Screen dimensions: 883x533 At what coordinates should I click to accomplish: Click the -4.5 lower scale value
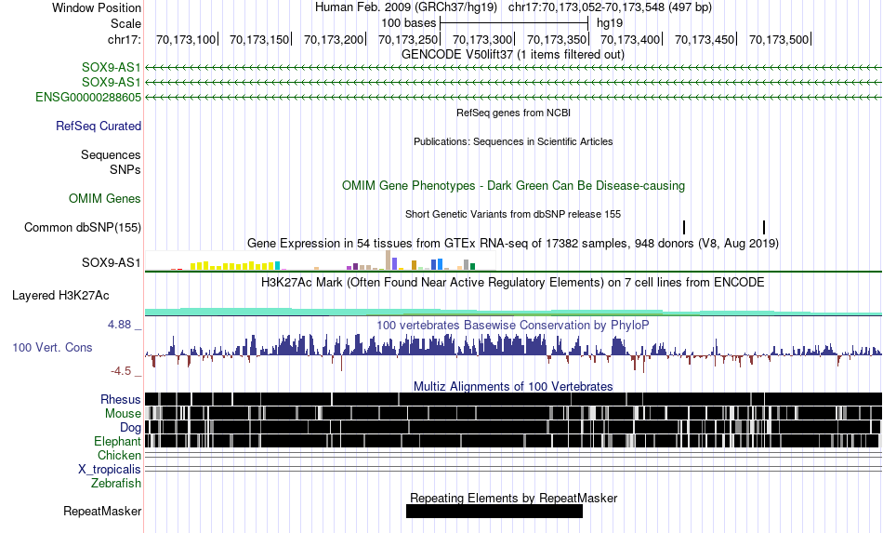(121, 371)
